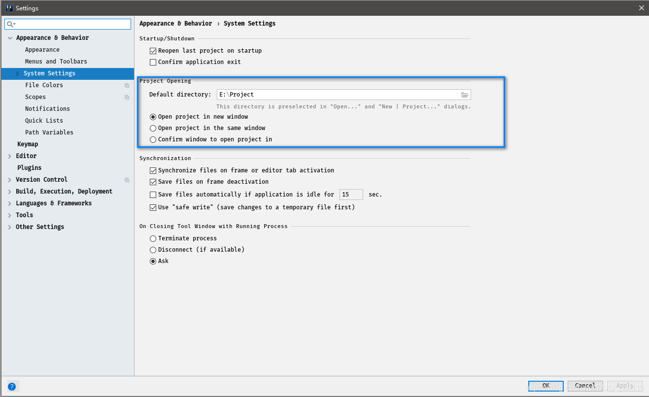Expand the Editor settings section
649x397 pixels.
9,156
